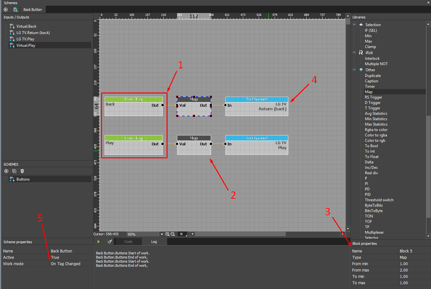Click the save scheme icon in top toolbar
431x289 pixels.
click(x=15, y=10)
